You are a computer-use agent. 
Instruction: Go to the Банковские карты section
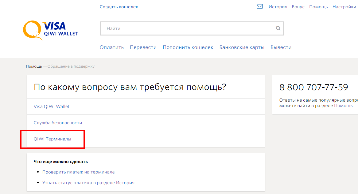(x=242, y=47)
